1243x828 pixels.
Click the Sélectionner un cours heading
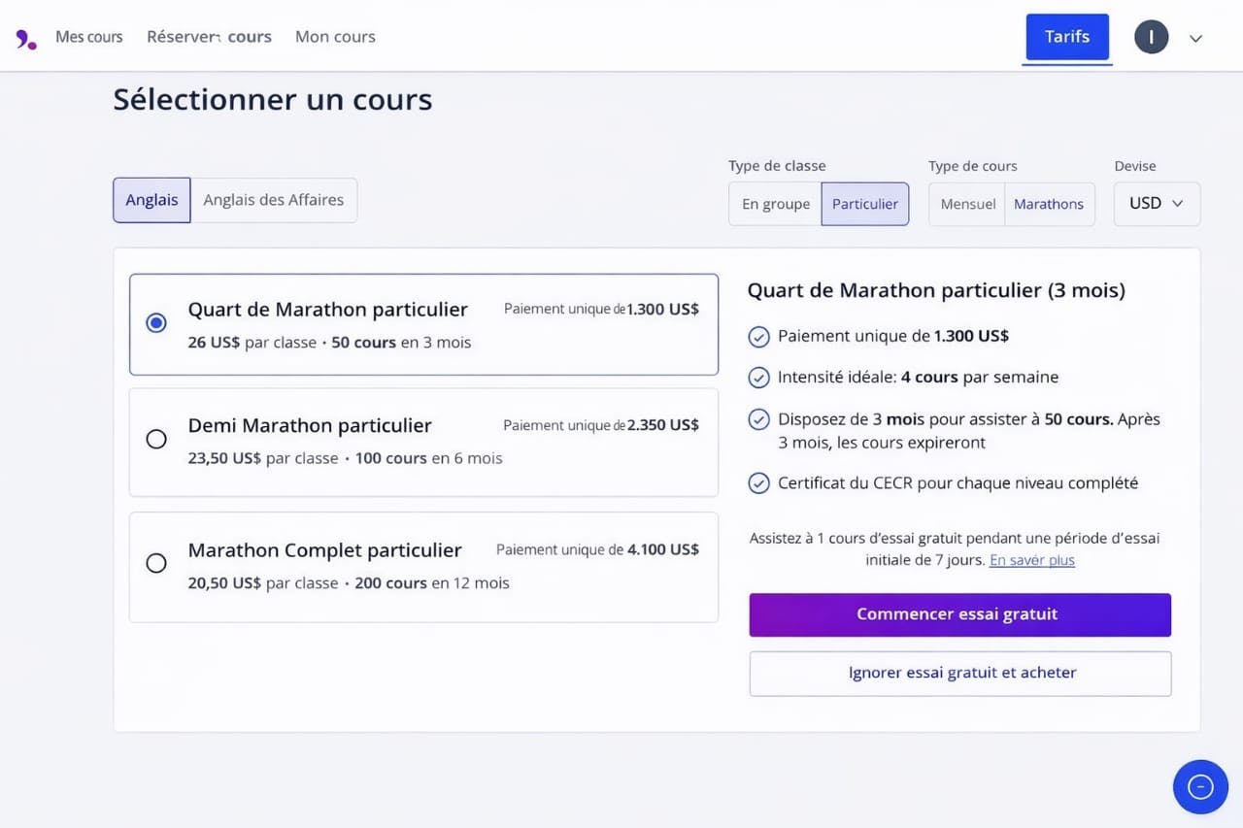pos(273,100)
